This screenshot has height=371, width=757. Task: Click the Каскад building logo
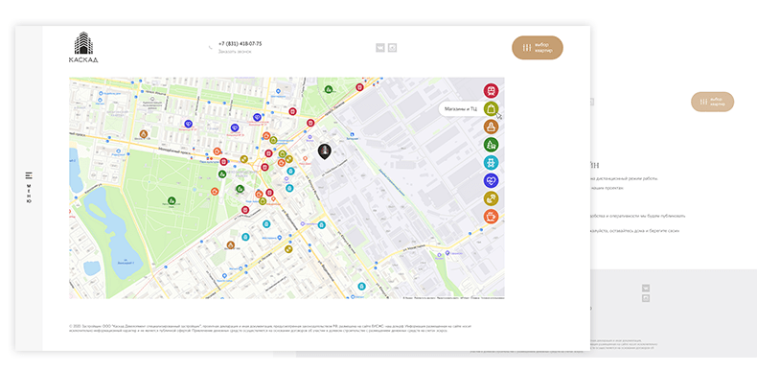tap(83, 47)
